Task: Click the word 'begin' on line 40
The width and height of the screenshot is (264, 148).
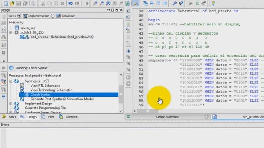Action: click(x=154, y=20)
